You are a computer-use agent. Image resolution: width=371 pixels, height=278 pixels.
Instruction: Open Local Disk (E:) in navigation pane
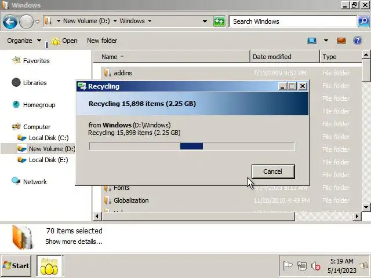click(x=48, y=160)
